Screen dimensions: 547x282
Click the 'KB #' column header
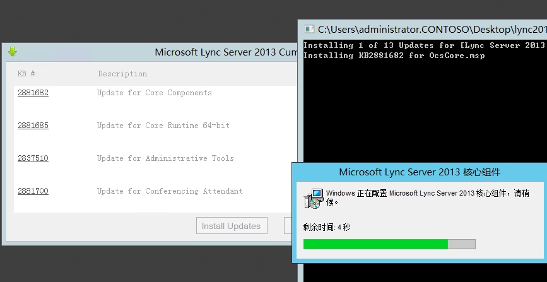26,74
